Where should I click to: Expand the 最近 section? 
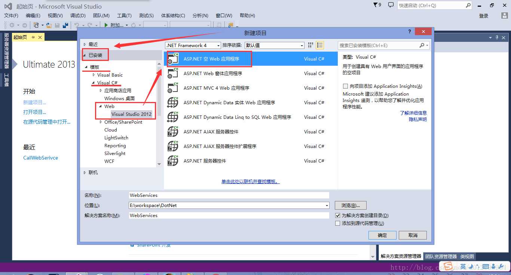point(85,44)
